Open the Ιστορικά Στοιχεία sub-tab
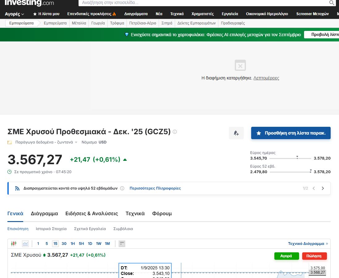Viewport: 339px width, 278px height. pos(51,229)
